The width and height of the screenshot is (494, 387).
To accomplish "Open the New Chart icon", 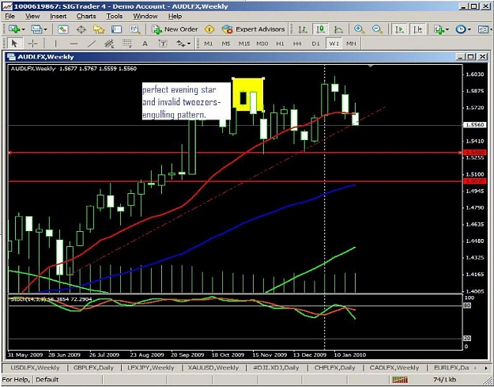I will click(x=14, y=29).
